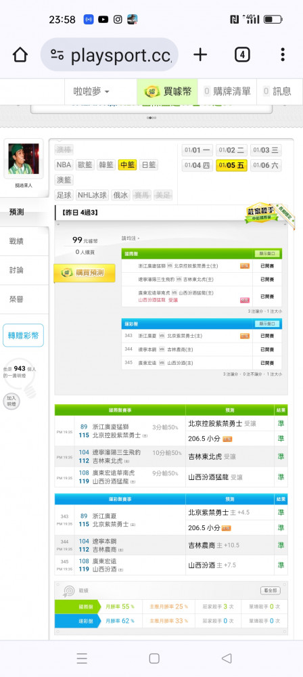Choose date 01/03 三

click(266, 150)
